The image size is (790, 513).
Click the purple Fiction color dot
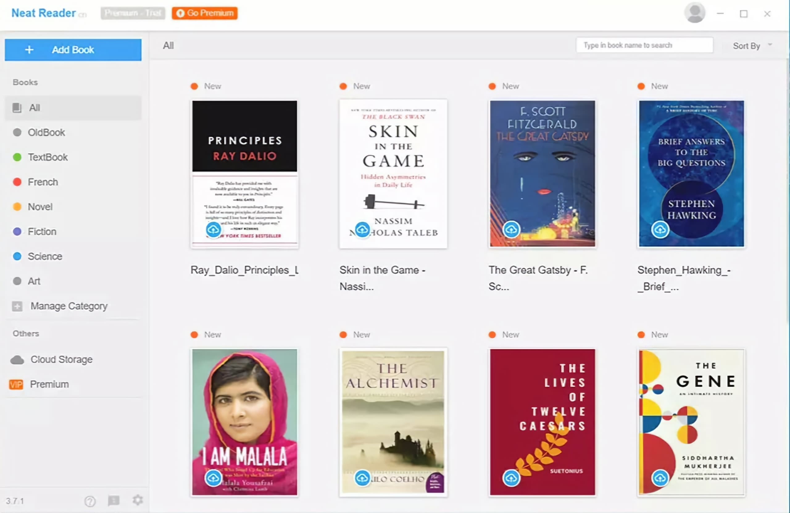click(x=17, y=232)
